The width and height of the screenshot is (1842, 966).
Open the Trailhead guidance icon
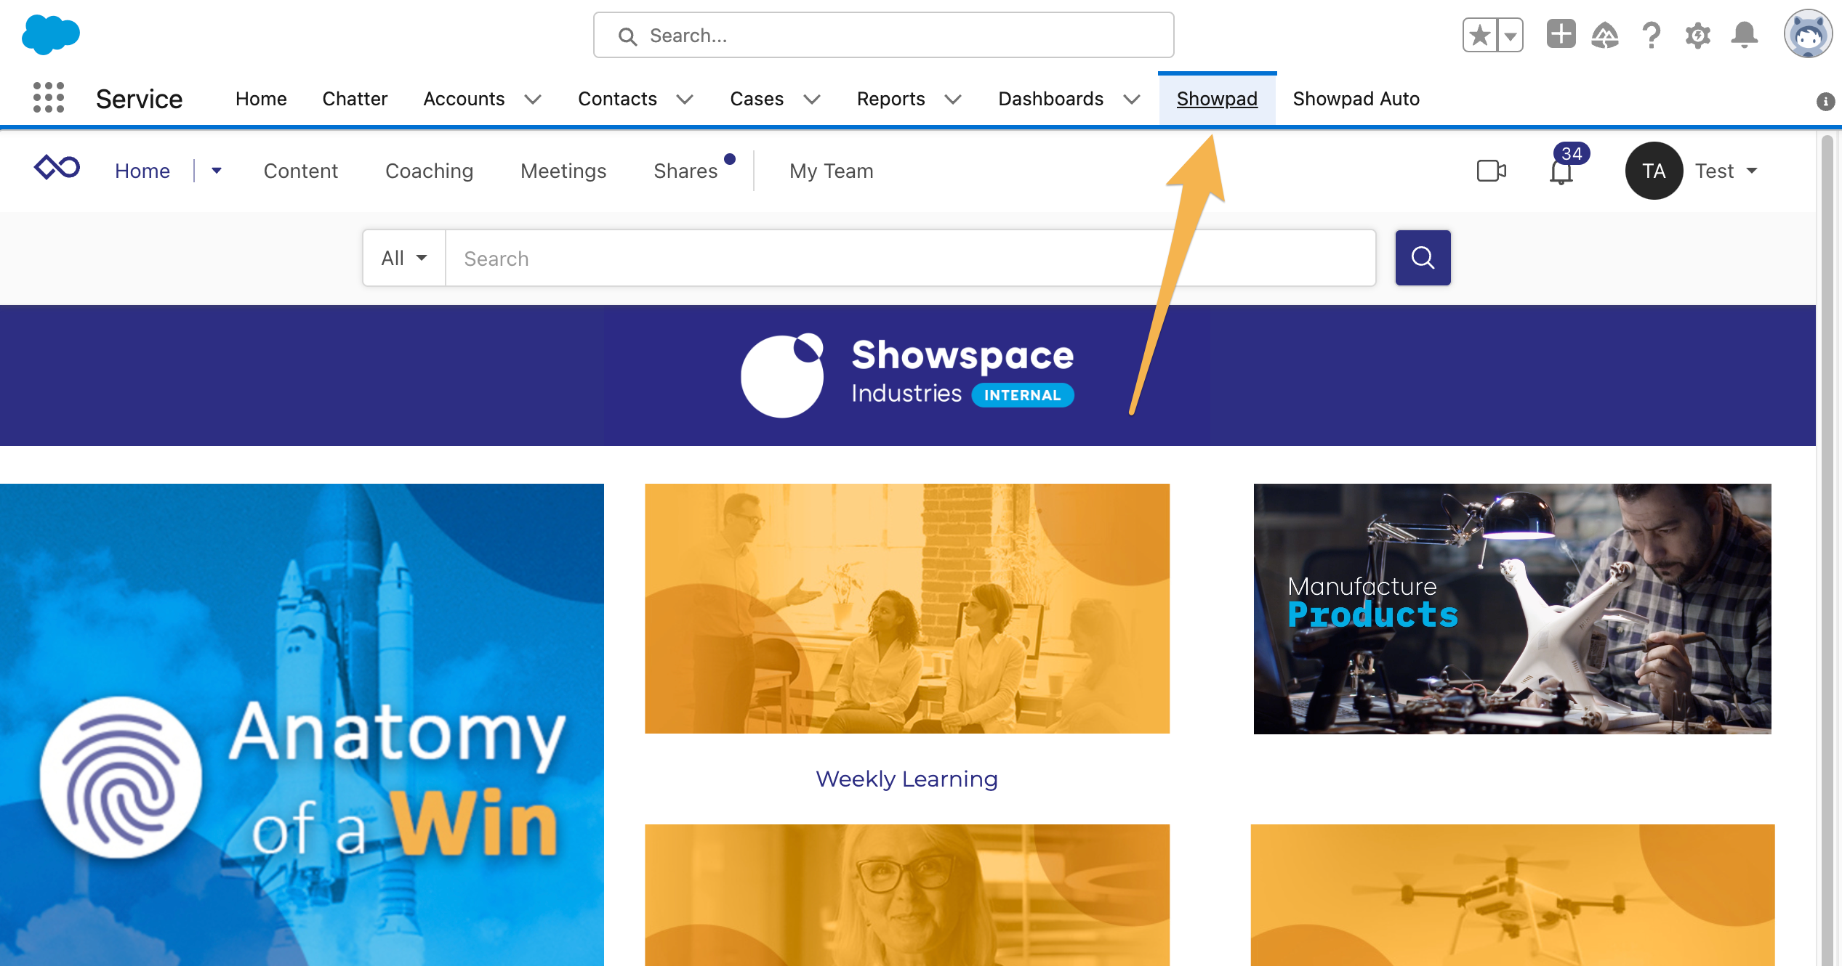click(x=1605, y=34)
